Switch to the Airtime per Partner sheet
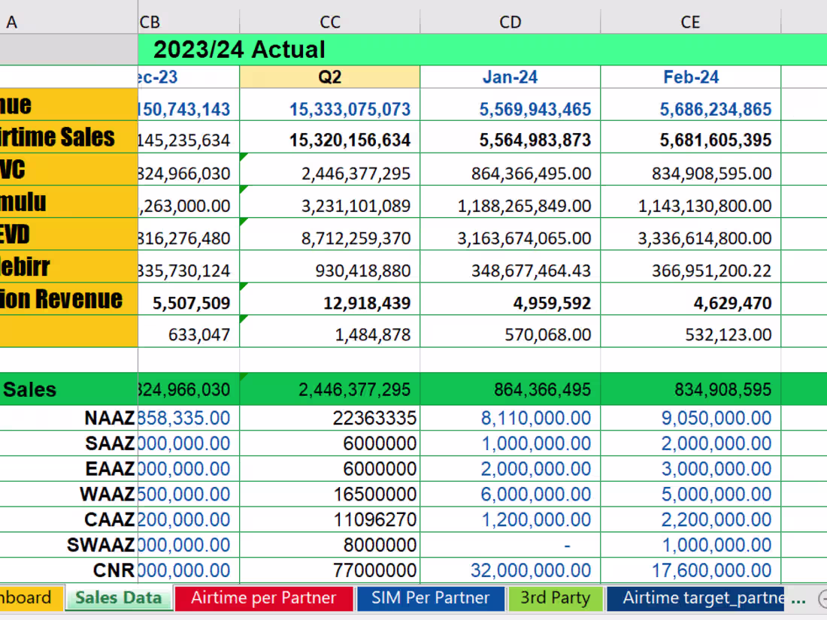827x620 pixels. 264,598
